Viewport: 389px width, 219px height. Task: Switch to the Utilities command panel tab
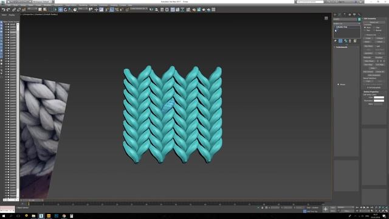[359, 15]
